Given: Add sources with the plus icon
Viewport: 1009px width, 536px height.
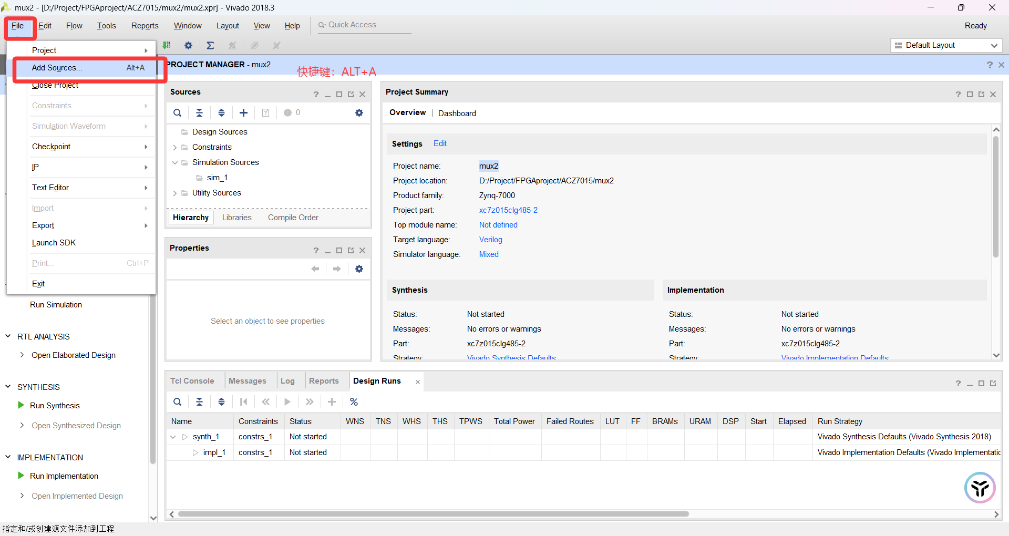Looking at the screenshot, I should point(244,113).
